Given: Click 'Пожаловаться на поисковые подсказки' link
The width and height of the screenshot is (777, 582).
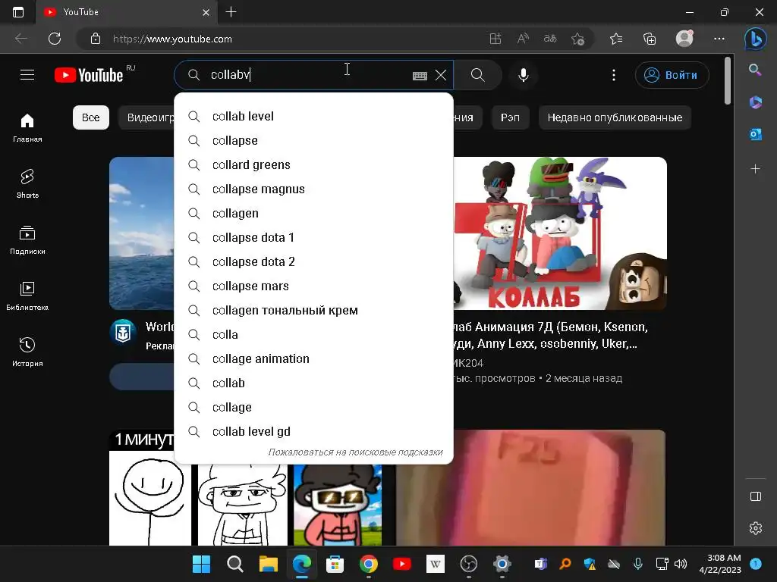Looking at the screenshot, I should tap(355, 452).
